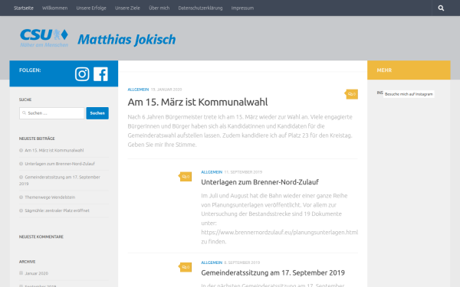Focus the Suchen search input field
460x287 pixels.
52,113
